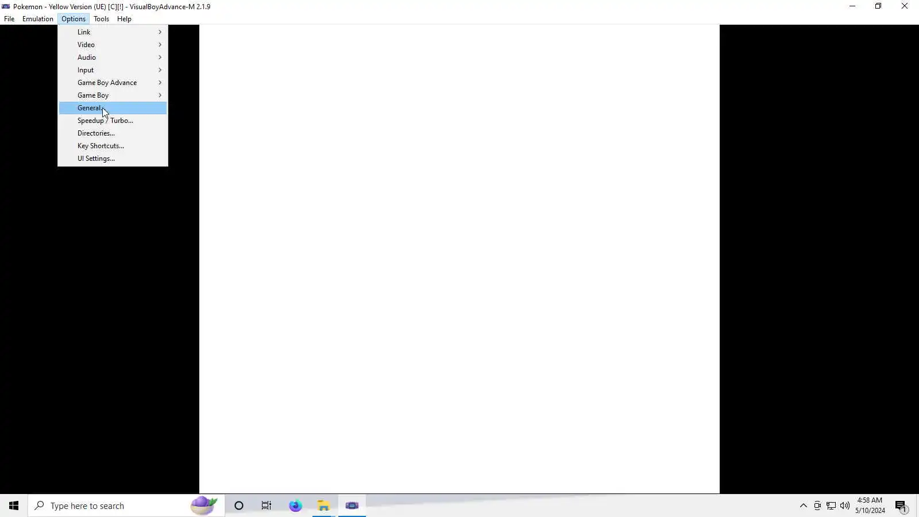Click the taskbar search box
The image size is (919, 517).
pos(126,506)
